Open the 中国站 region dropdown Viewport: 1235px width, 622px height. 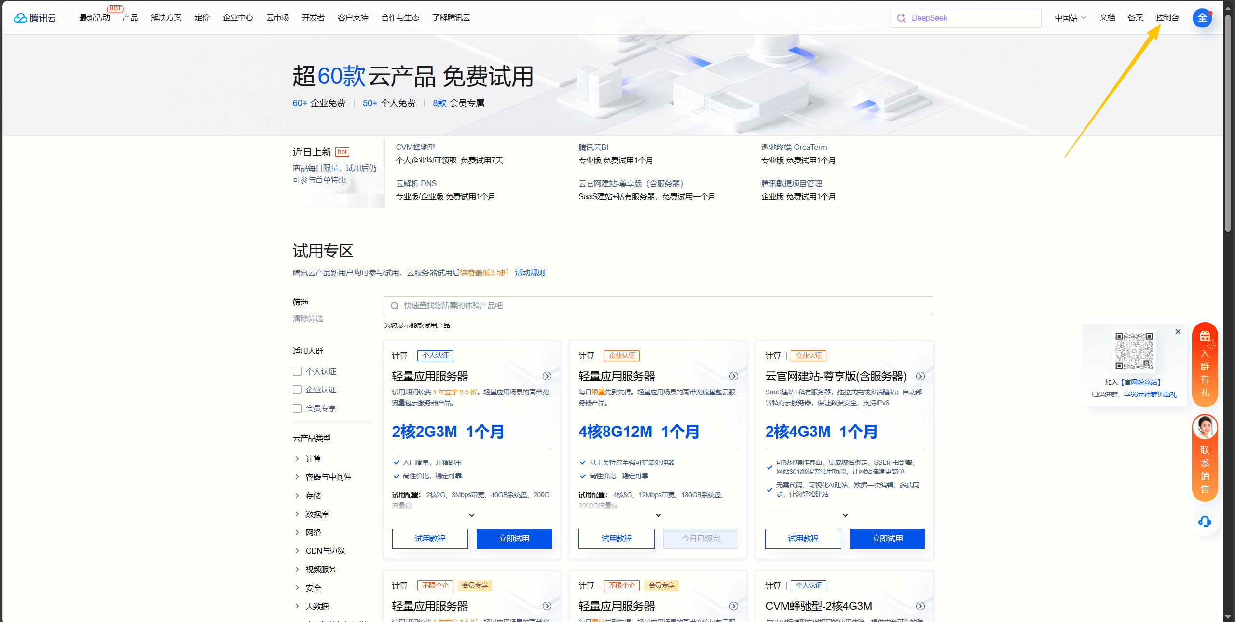click(x=1070, y=17)
